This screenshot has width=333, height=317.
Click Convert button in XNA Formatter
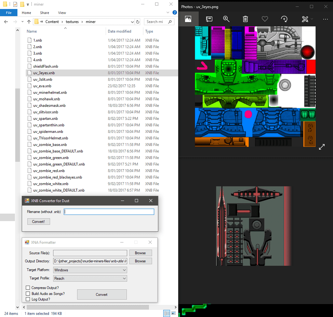point(102,295)
